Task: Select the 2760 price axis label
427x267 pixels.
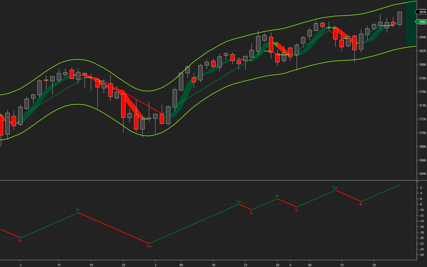Action: click(x=423, y=92)
